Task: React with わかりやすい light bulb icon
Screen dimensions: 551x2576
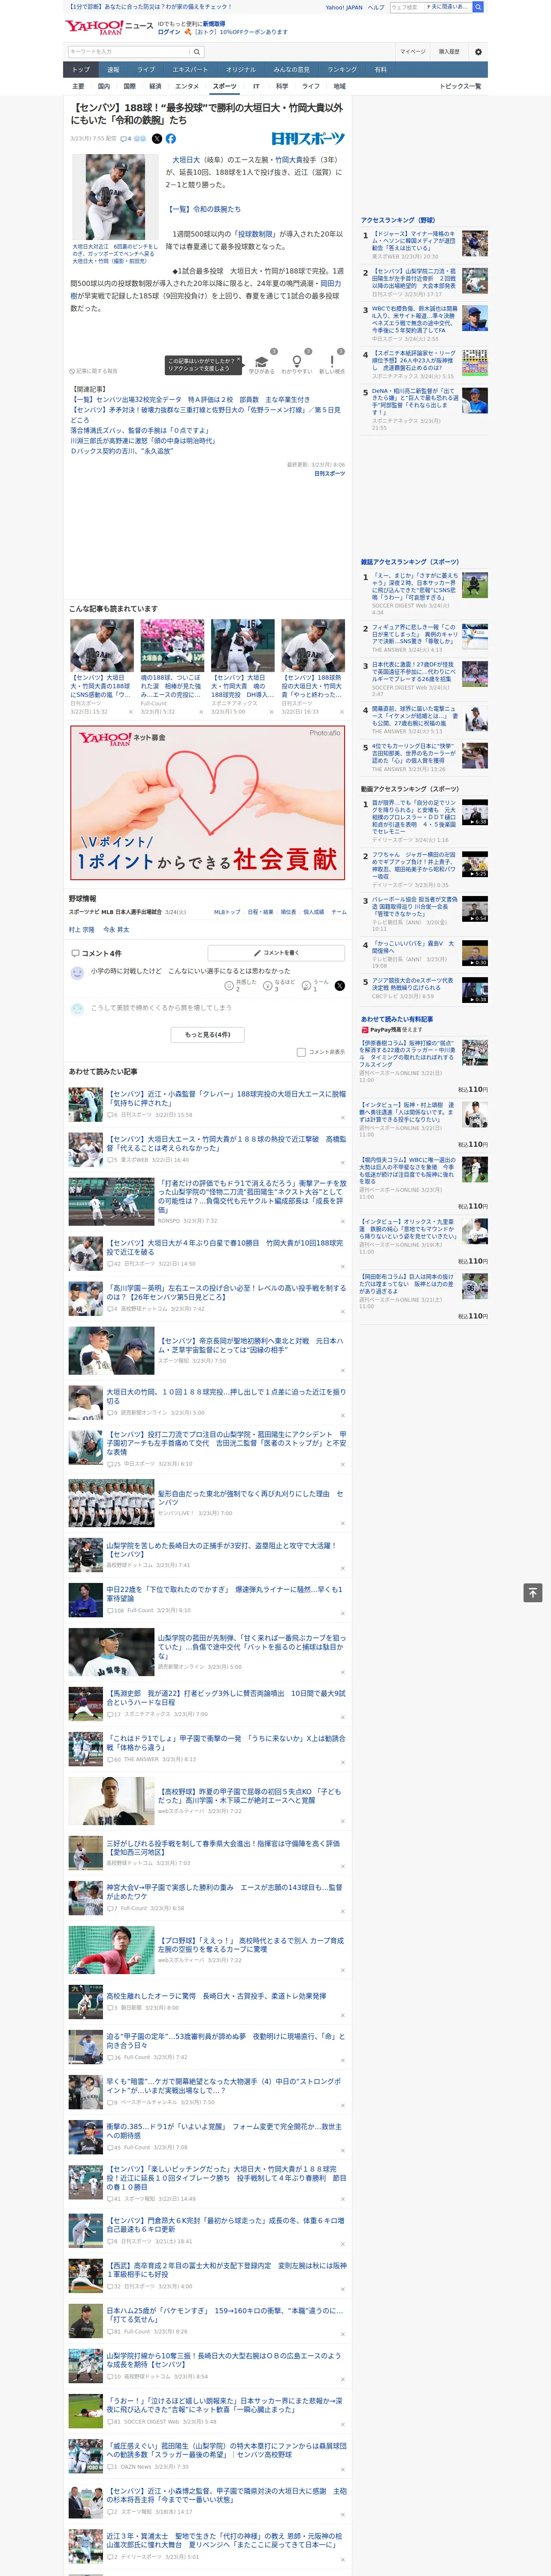Action: (x=297, y=361)
